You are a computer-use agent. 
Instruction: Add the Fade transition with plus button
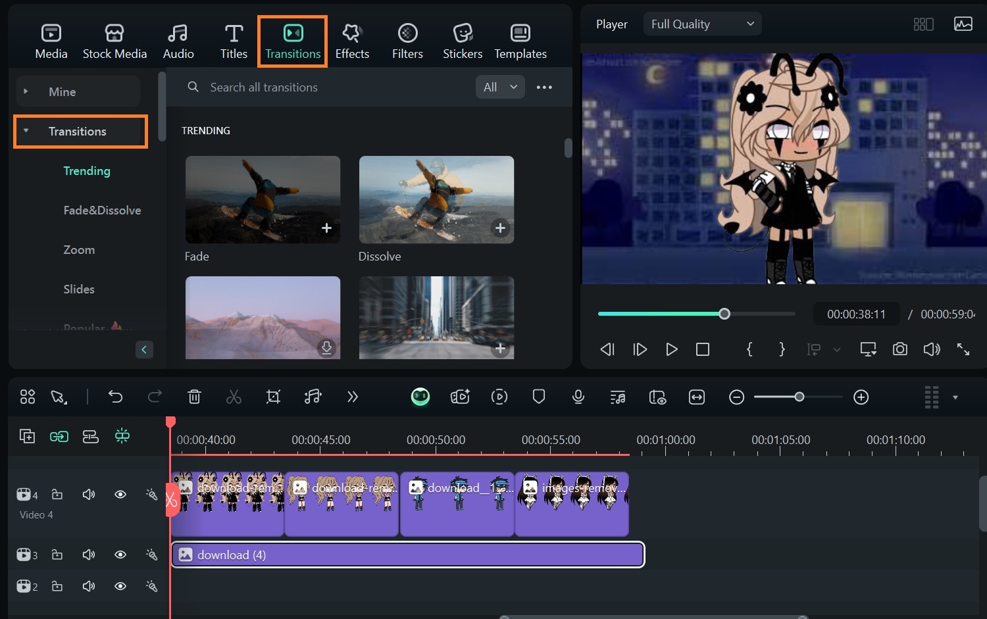pos(326,228)
